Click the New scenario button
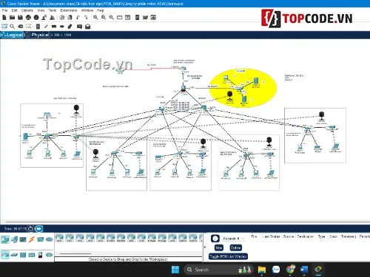Image resolution: width=370 pixels, height=277 pixels. point(219,248)
